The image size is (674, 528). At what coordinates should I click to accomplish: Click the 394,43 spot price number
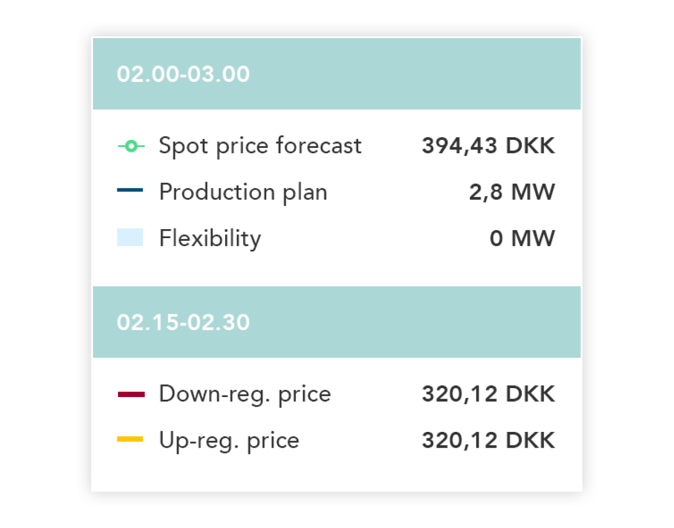459,146
